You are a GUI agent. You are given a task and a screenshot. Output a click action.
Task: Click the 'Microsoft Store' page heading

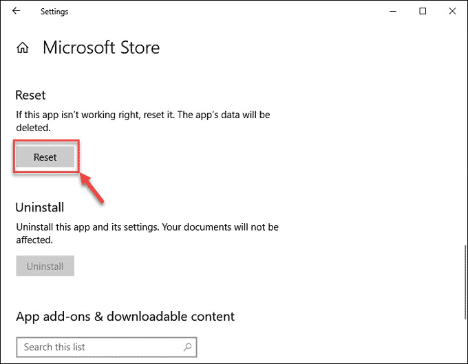coord(101,47)
